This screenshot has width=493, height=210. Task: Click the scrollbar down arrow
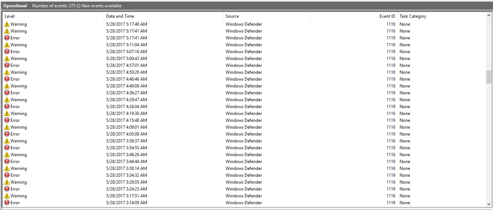(x=489, y=203)
